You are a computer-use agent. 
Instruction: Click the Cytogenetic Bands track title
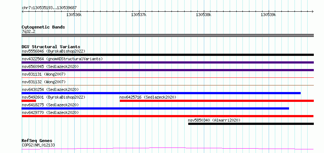43,27
